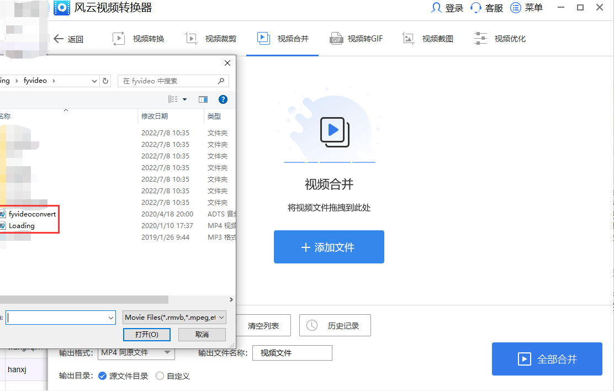The image size is (614, 391).
Task: Click the 风云视频转换器 app logo icon
Action: point(61,7)
